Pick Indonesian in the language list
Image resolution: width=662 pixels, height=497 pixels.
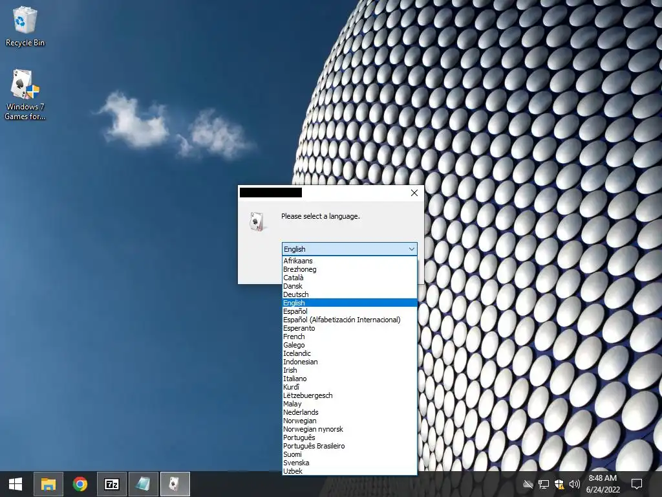pos(350,362)
